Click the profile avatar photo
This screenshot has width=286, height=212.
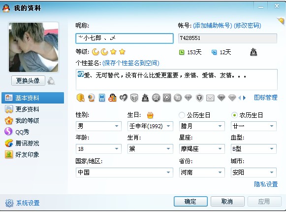pyautogui.click(x=33, y=47)
